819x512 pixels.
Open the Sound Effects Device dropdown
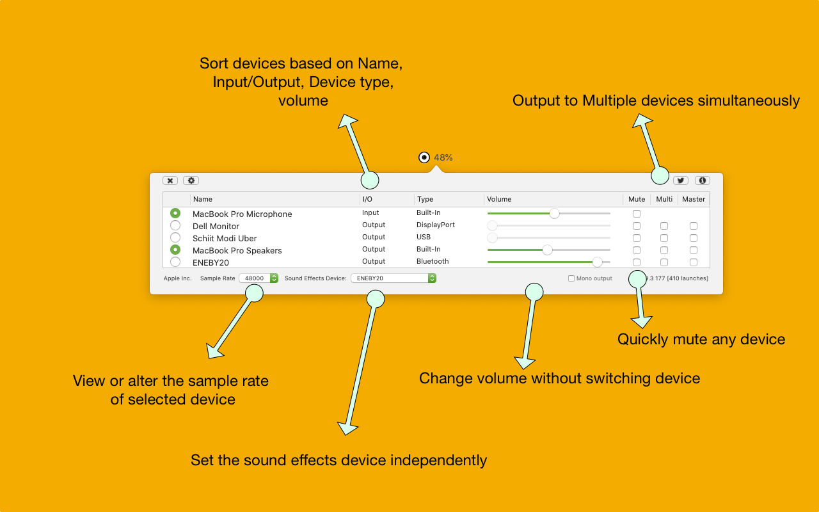393,278
